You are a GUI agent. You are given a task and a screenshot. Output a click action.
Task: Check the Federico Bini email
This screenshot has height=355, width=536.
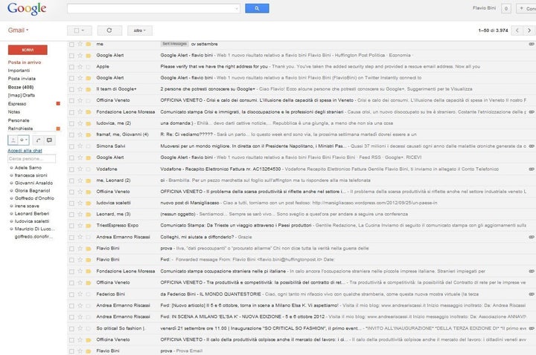[x=71, y=294]
